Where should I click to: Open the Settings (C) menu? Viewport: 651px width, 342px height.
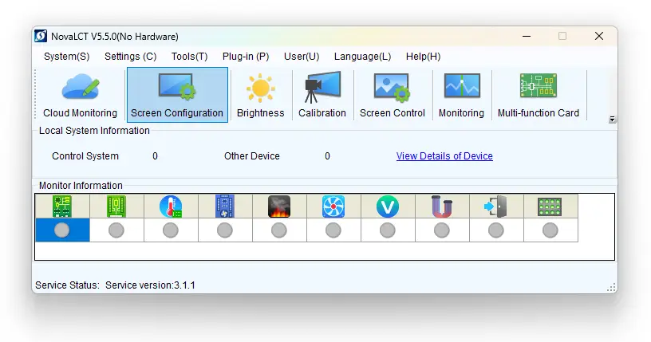pyautogui.click(x=130, y=57)
